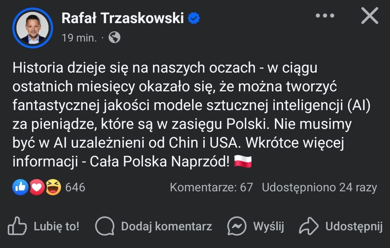
Task: Click the blue verified badge icon
Action: pos(194,18)
